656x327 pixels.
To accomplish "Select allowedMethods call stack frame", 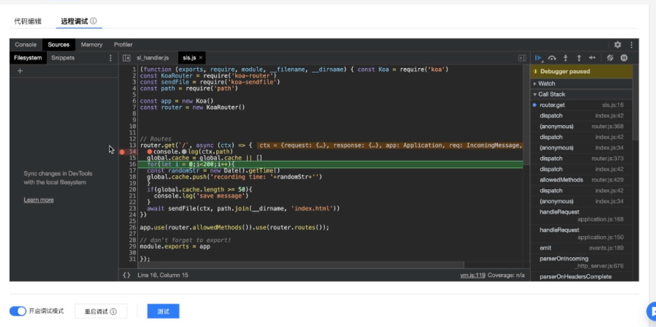I will pos(581,180).
